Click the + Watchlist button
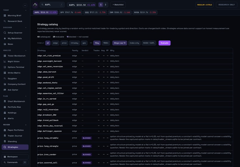The image size is (240, 167). coord(118,5)
